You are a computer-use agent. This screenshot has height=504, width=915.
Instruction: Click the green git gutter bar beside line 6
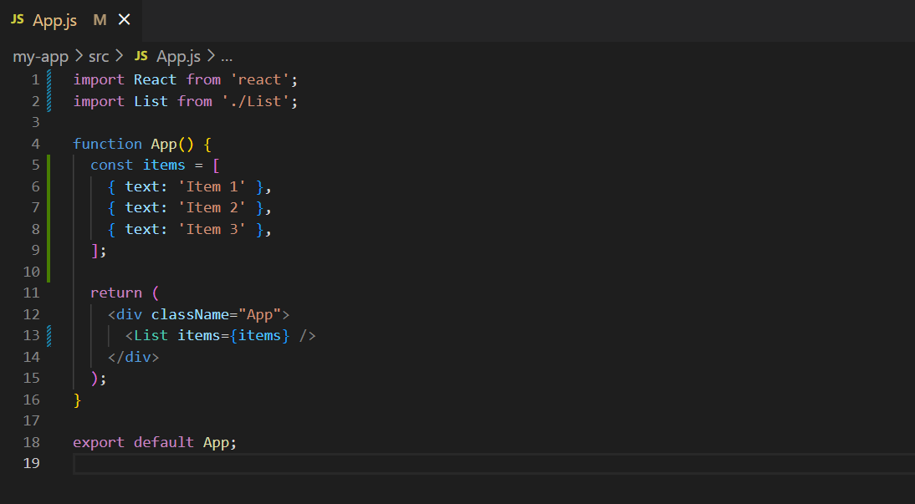50,186
